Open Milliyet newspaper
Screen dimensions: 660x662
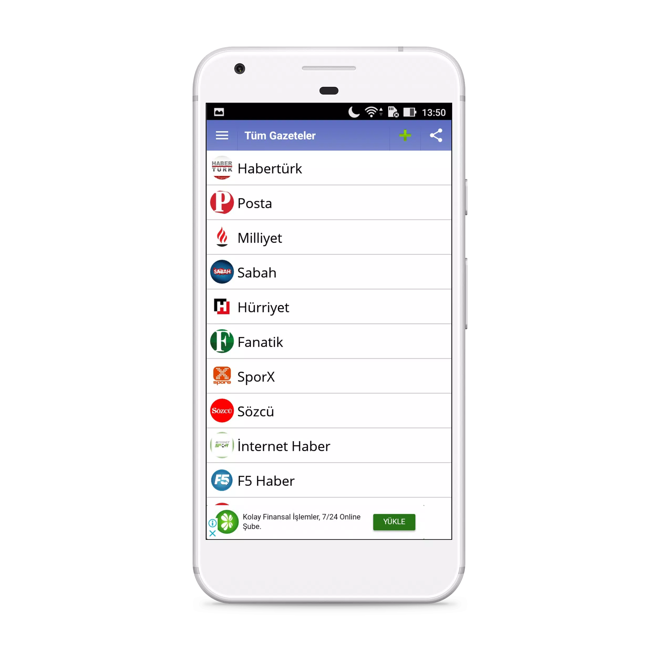click(330, 237)
